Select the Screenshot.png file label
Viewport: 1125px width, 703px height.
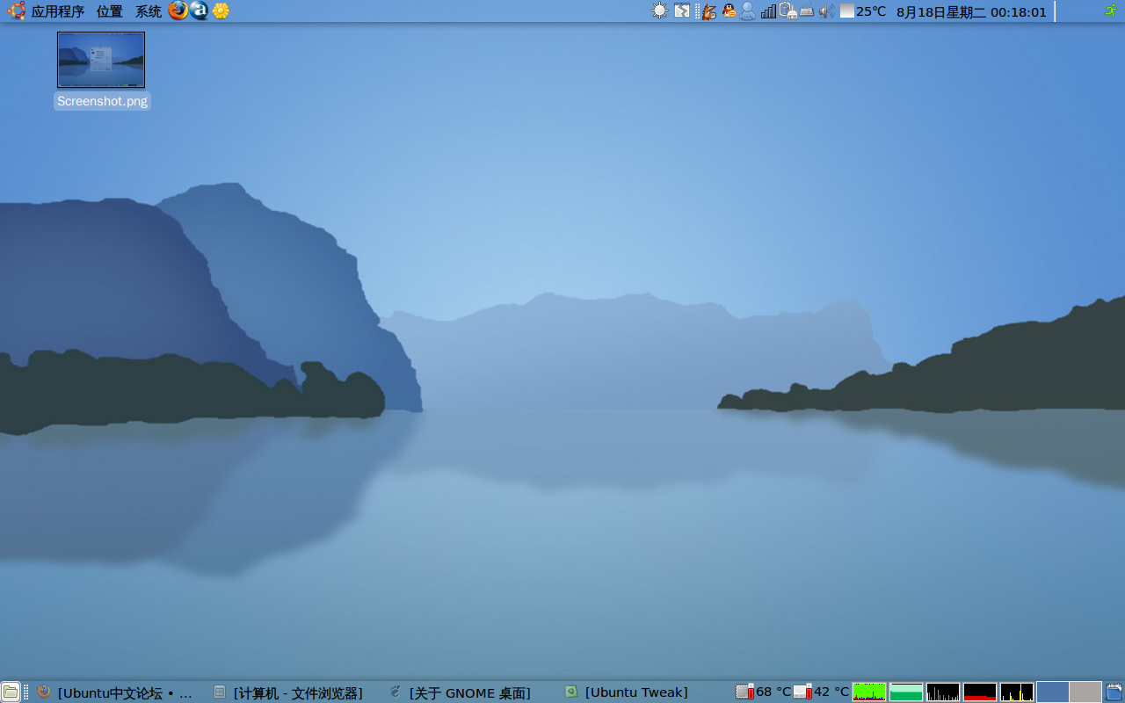coord(102,101)
